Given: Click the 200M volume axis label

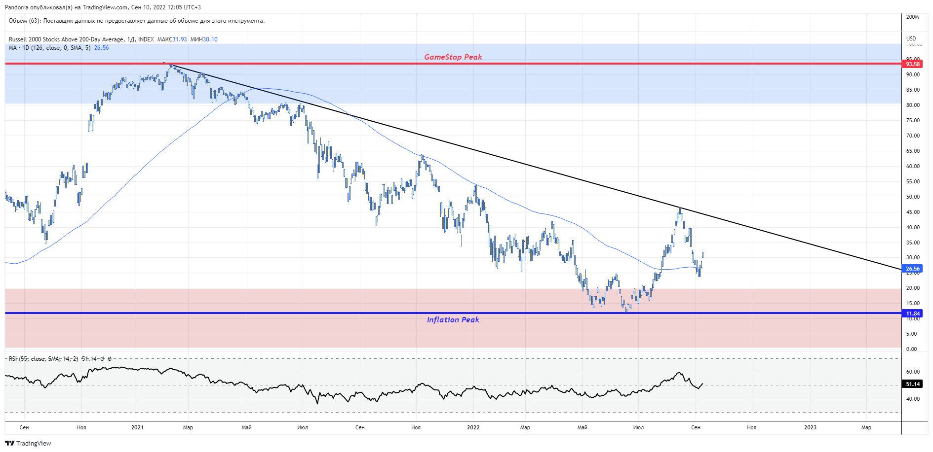Looking at the screenshot, I should 912,17.
